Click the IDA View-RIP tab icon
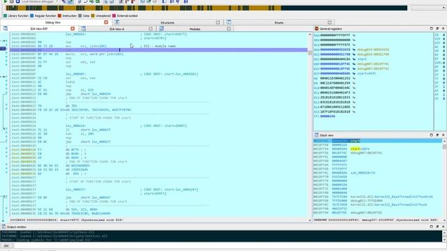 5,29
